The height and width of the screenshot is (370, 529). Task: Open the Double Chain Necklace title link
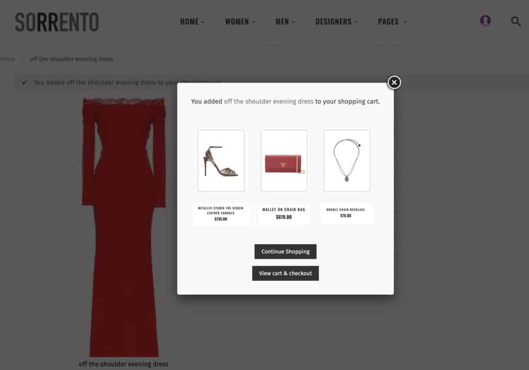pos(346,210)
